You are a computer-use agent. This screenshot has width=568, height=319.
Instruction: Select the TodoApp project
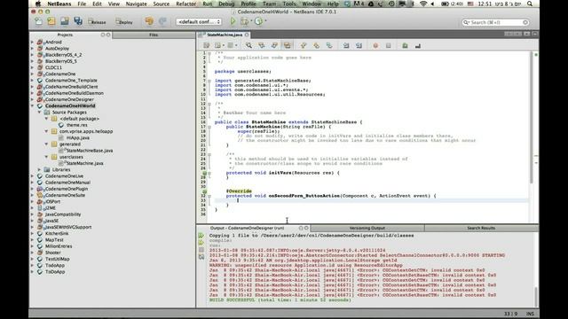55,266
